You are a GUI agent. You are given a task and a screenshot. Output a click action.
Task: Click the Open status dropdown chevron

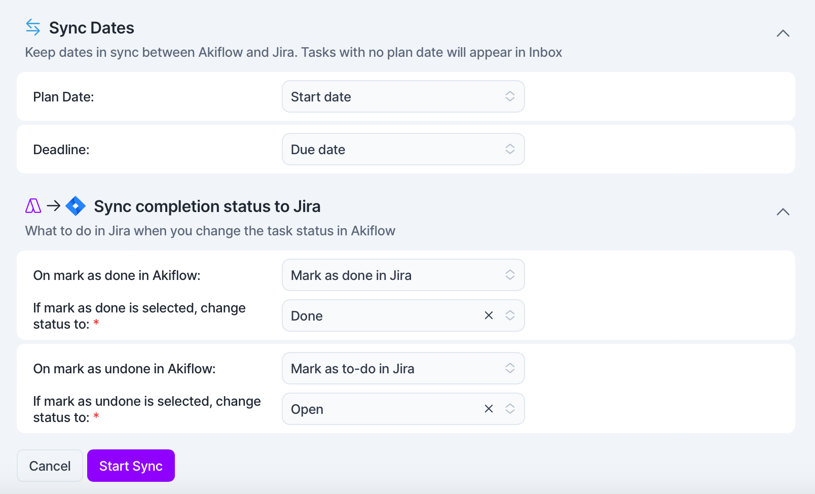coord(510,409)
